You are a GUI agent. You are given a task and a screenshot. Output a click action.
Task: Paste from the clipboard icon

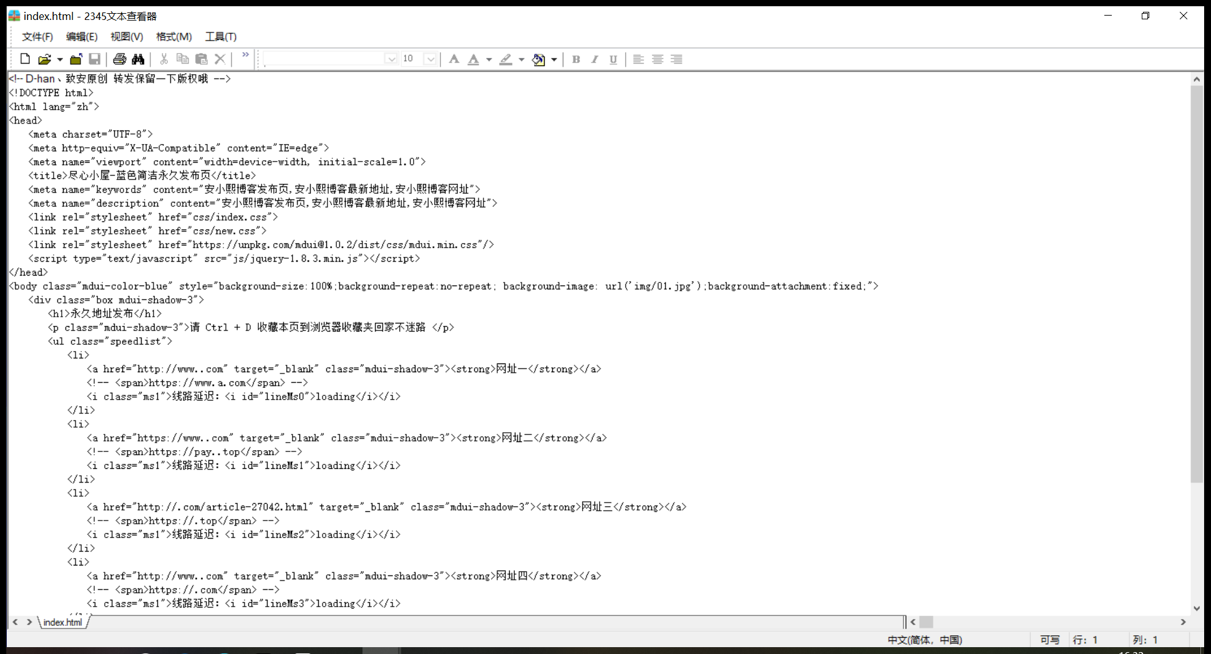point(202,59)
